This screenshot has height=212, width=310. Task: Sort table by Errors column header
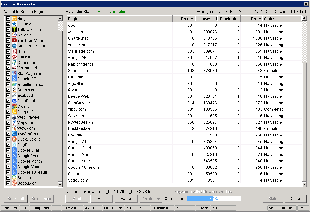(x=251, y=19)
